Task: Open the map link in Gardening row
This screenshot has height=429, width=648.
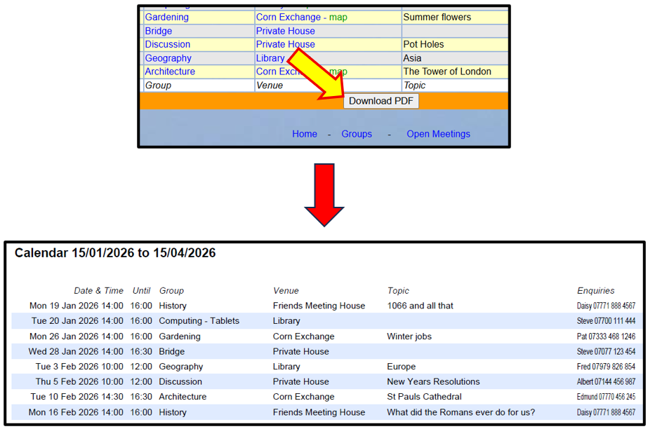Action: pos(338,18)
